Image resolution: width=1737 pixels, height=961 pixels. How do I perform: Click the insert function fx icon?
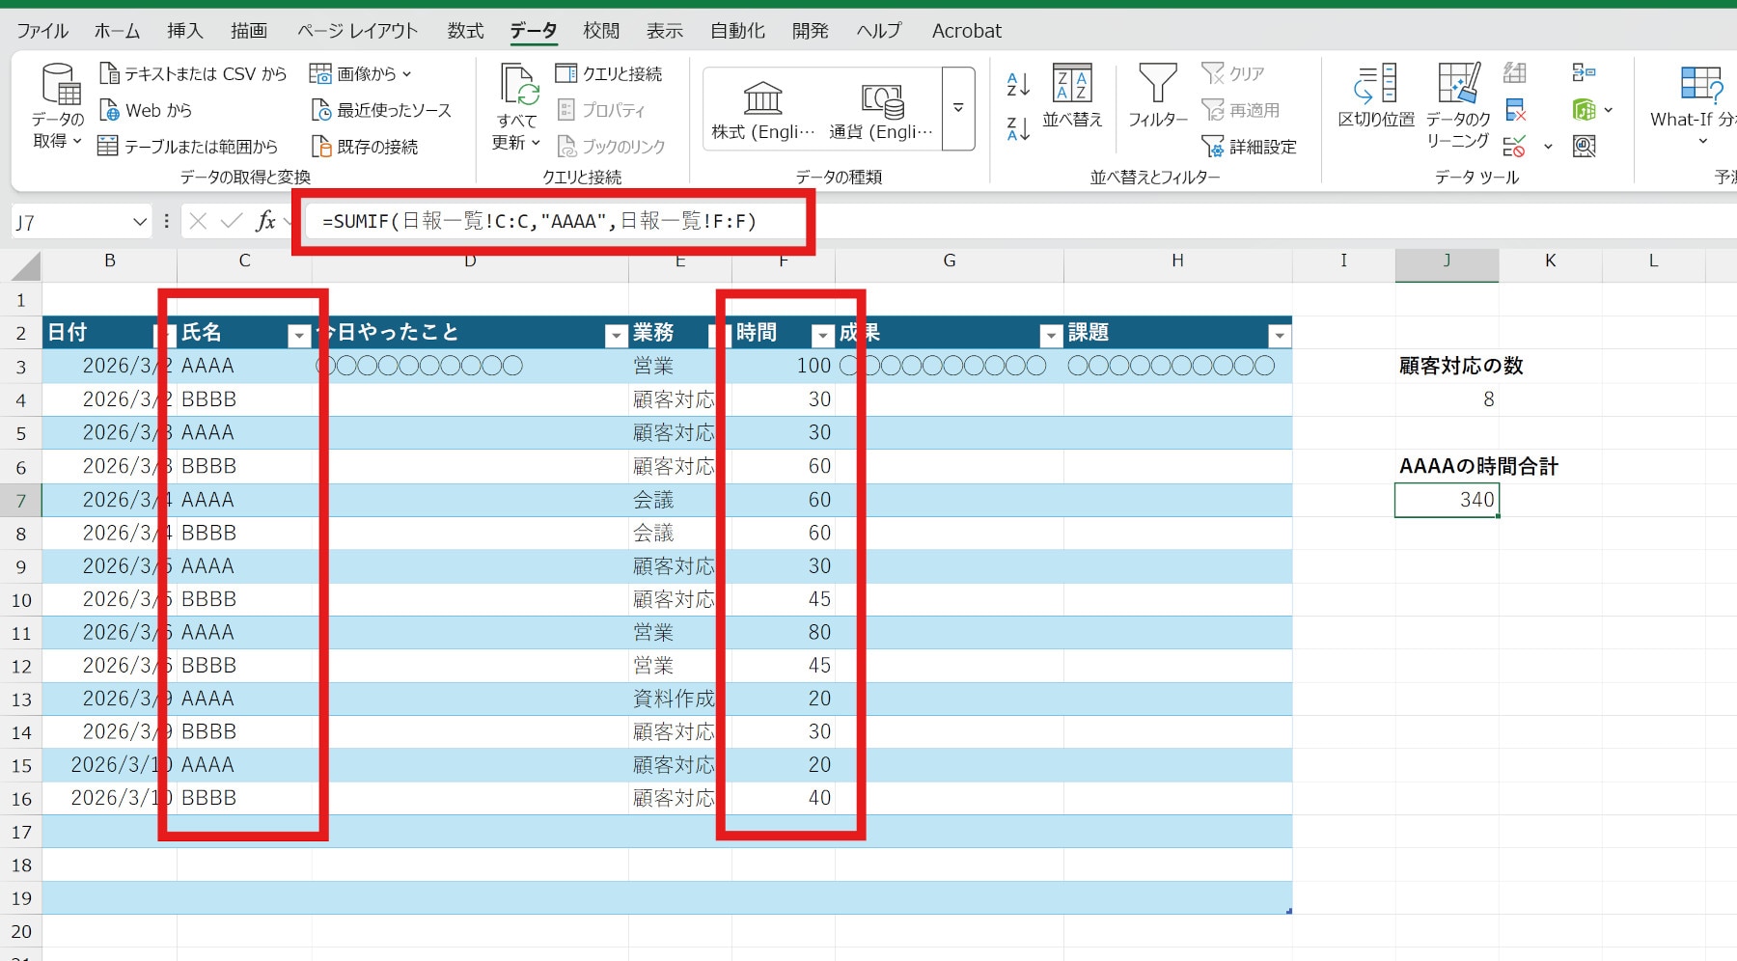pyautogui.click(x=265, y=222)
